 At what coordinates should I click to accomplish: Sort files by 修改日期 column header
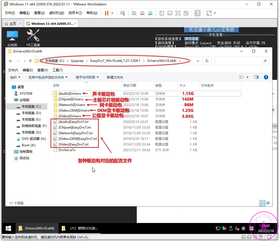pos(137,86)
